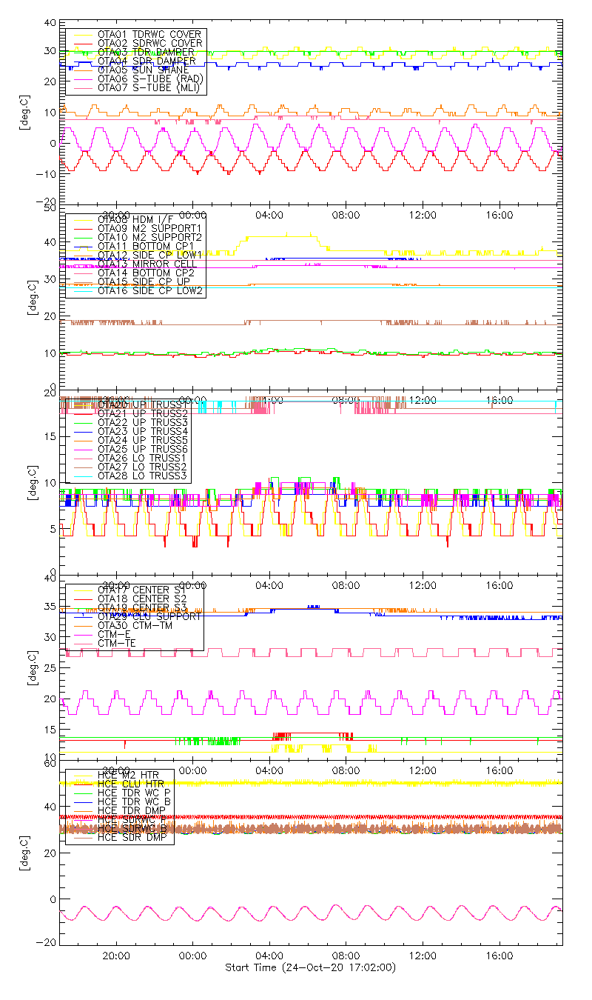The image size is (592, 1000).
Task: Click the 04:00 tick label on bottom axis
Action: click(269, 957)
